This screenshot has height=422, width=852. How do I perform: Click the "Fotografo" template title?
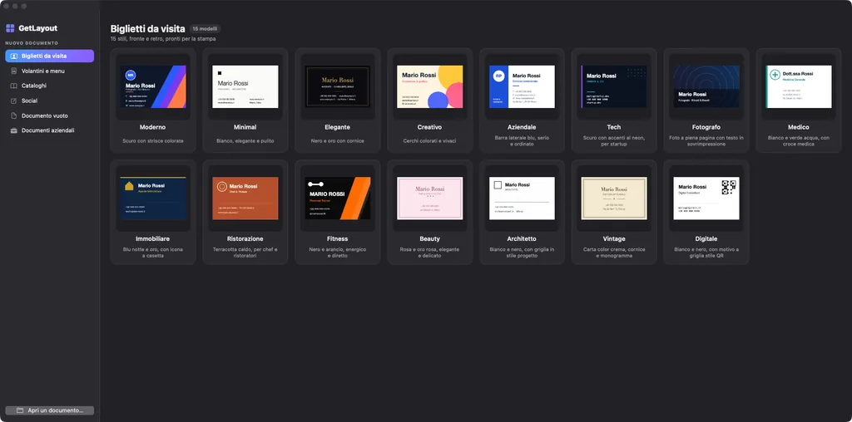[706, 127]
